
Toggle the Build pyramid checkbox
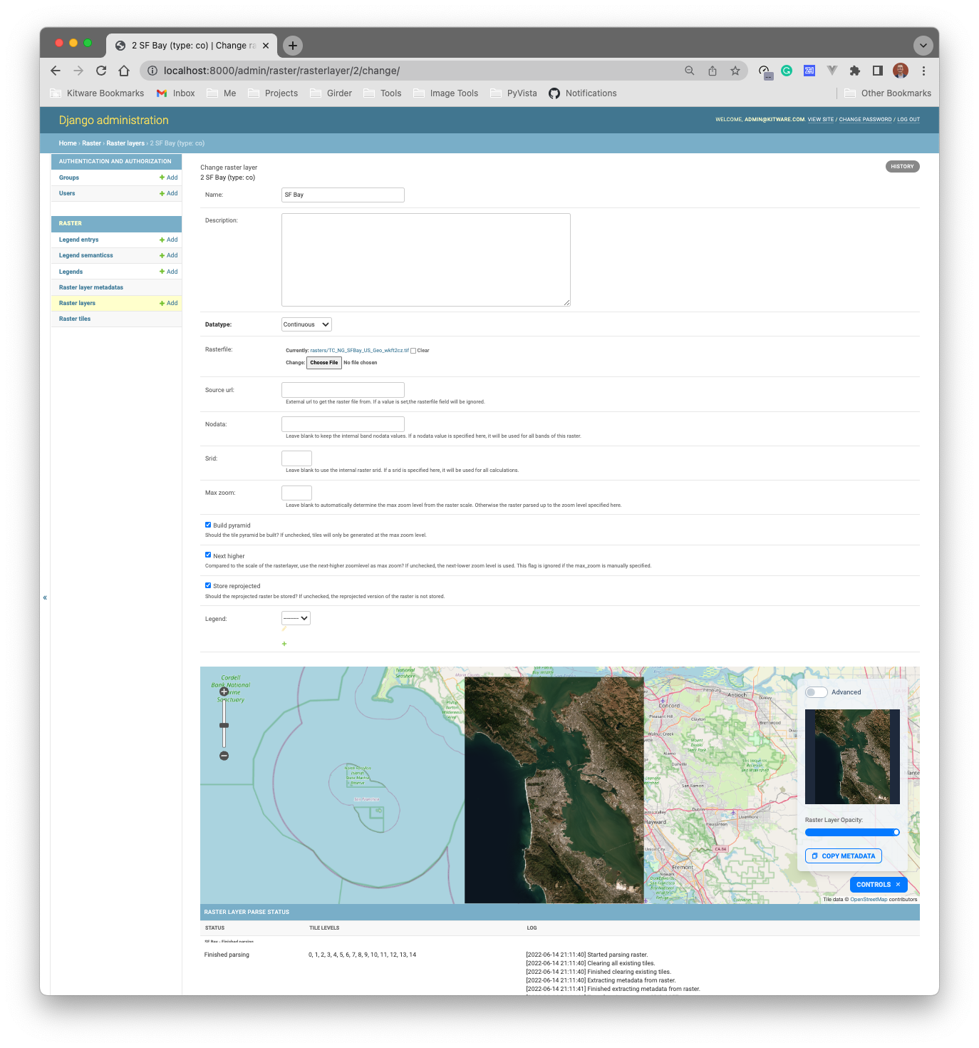(208, 525)
